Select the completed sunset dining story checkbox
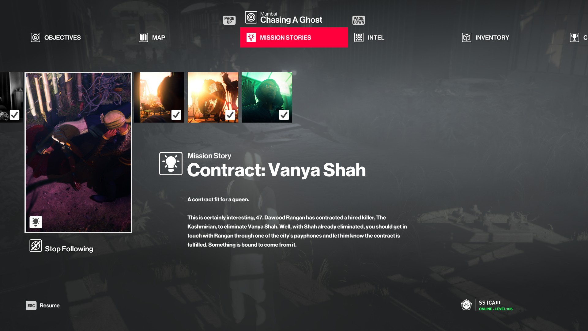Screen dimensions: 588x331 click(x=176, y=115)
